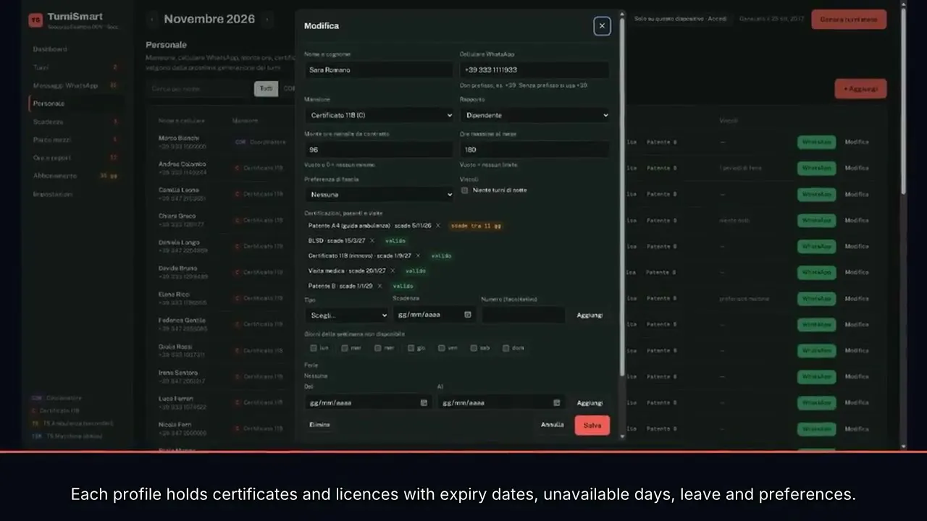Image resolution: width=927 pixels, height=521 pixels.
Task: Check ven as unavailable weekday
Action: pyautogui.click(x=442, y=348)
